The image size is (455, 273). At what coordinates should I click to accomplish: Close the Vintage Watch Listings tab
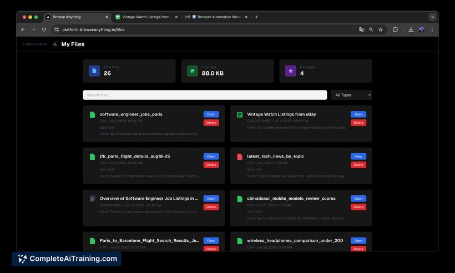click(x=176, y=17)
